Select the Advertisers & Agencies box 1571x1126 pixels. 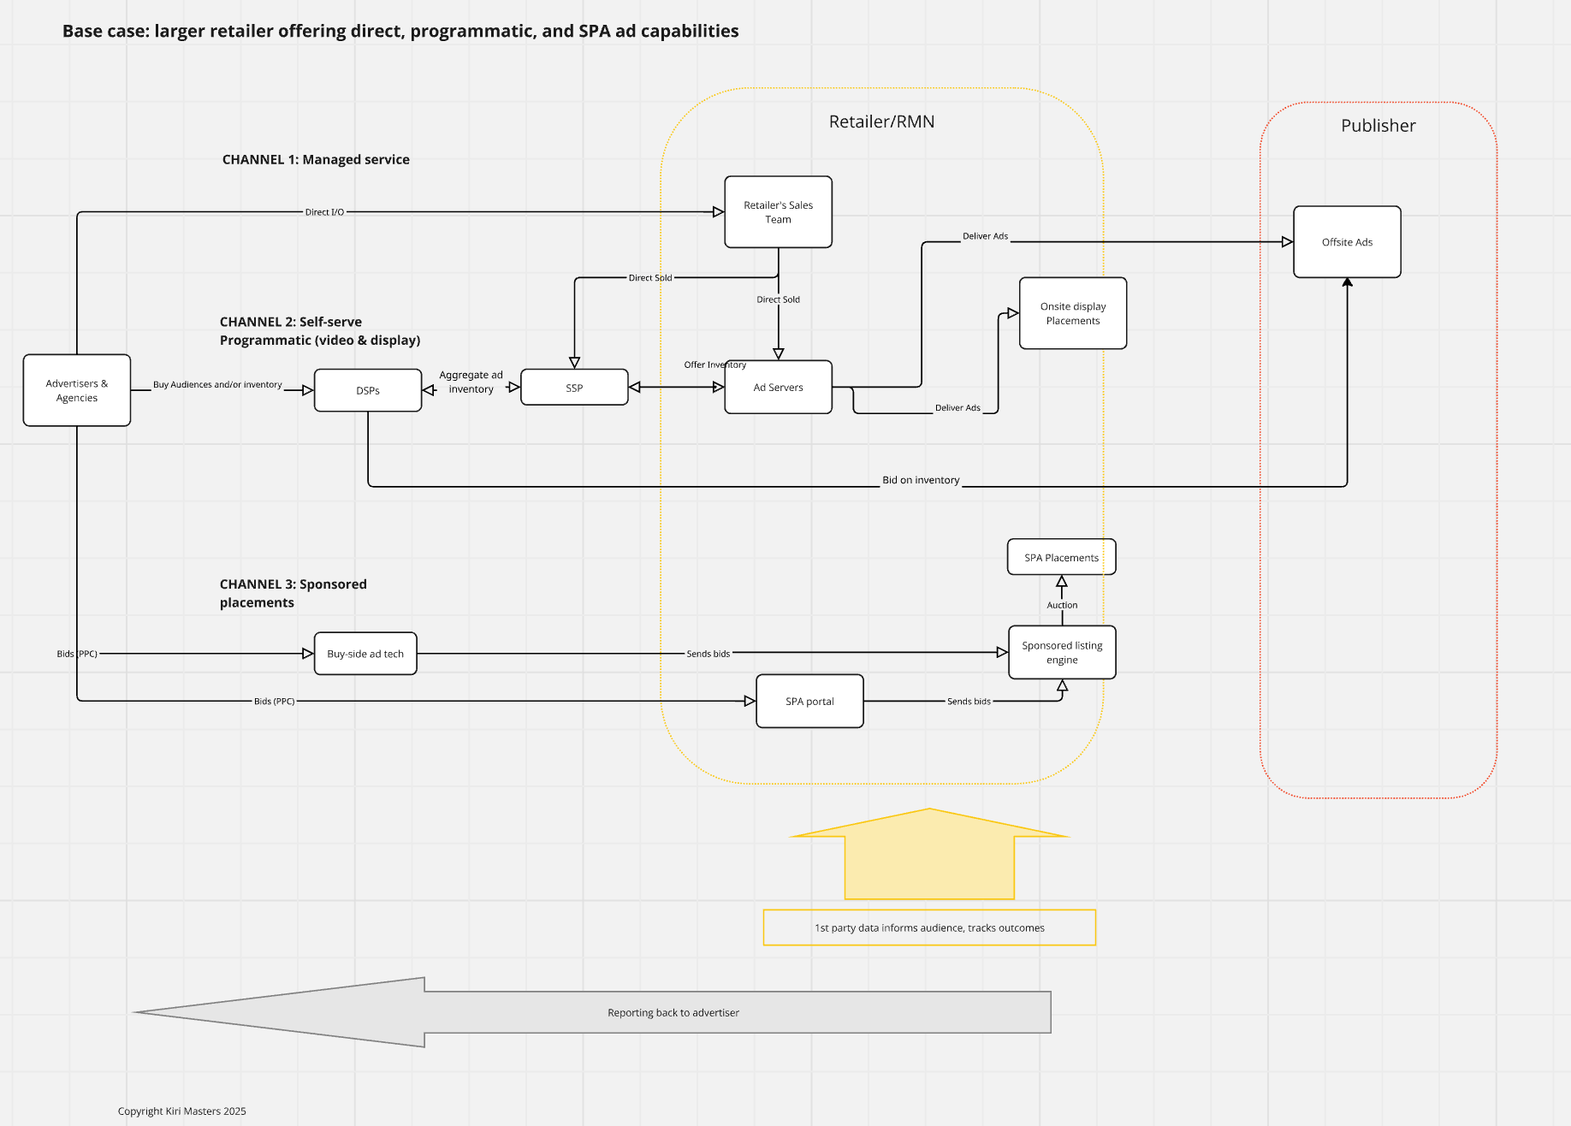pos(77,390)
